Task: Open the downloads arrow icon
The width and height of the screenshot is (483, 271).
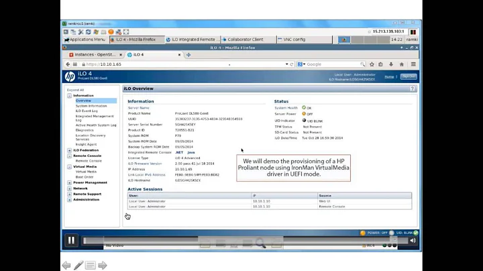Action: [391, 64]
